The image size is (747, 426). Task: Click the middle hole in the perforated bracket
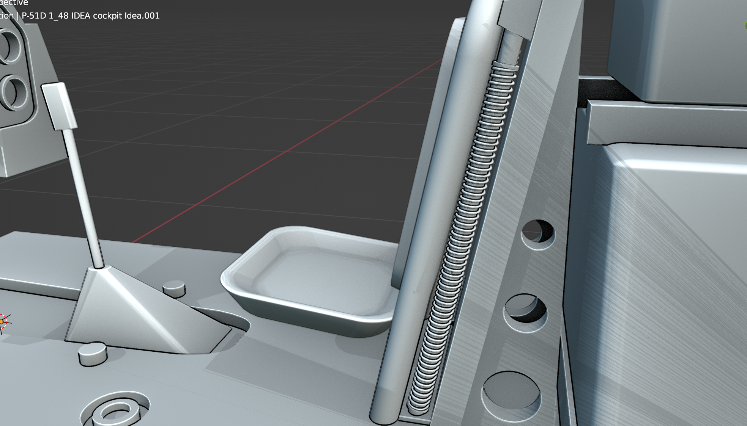coord(526,312)
